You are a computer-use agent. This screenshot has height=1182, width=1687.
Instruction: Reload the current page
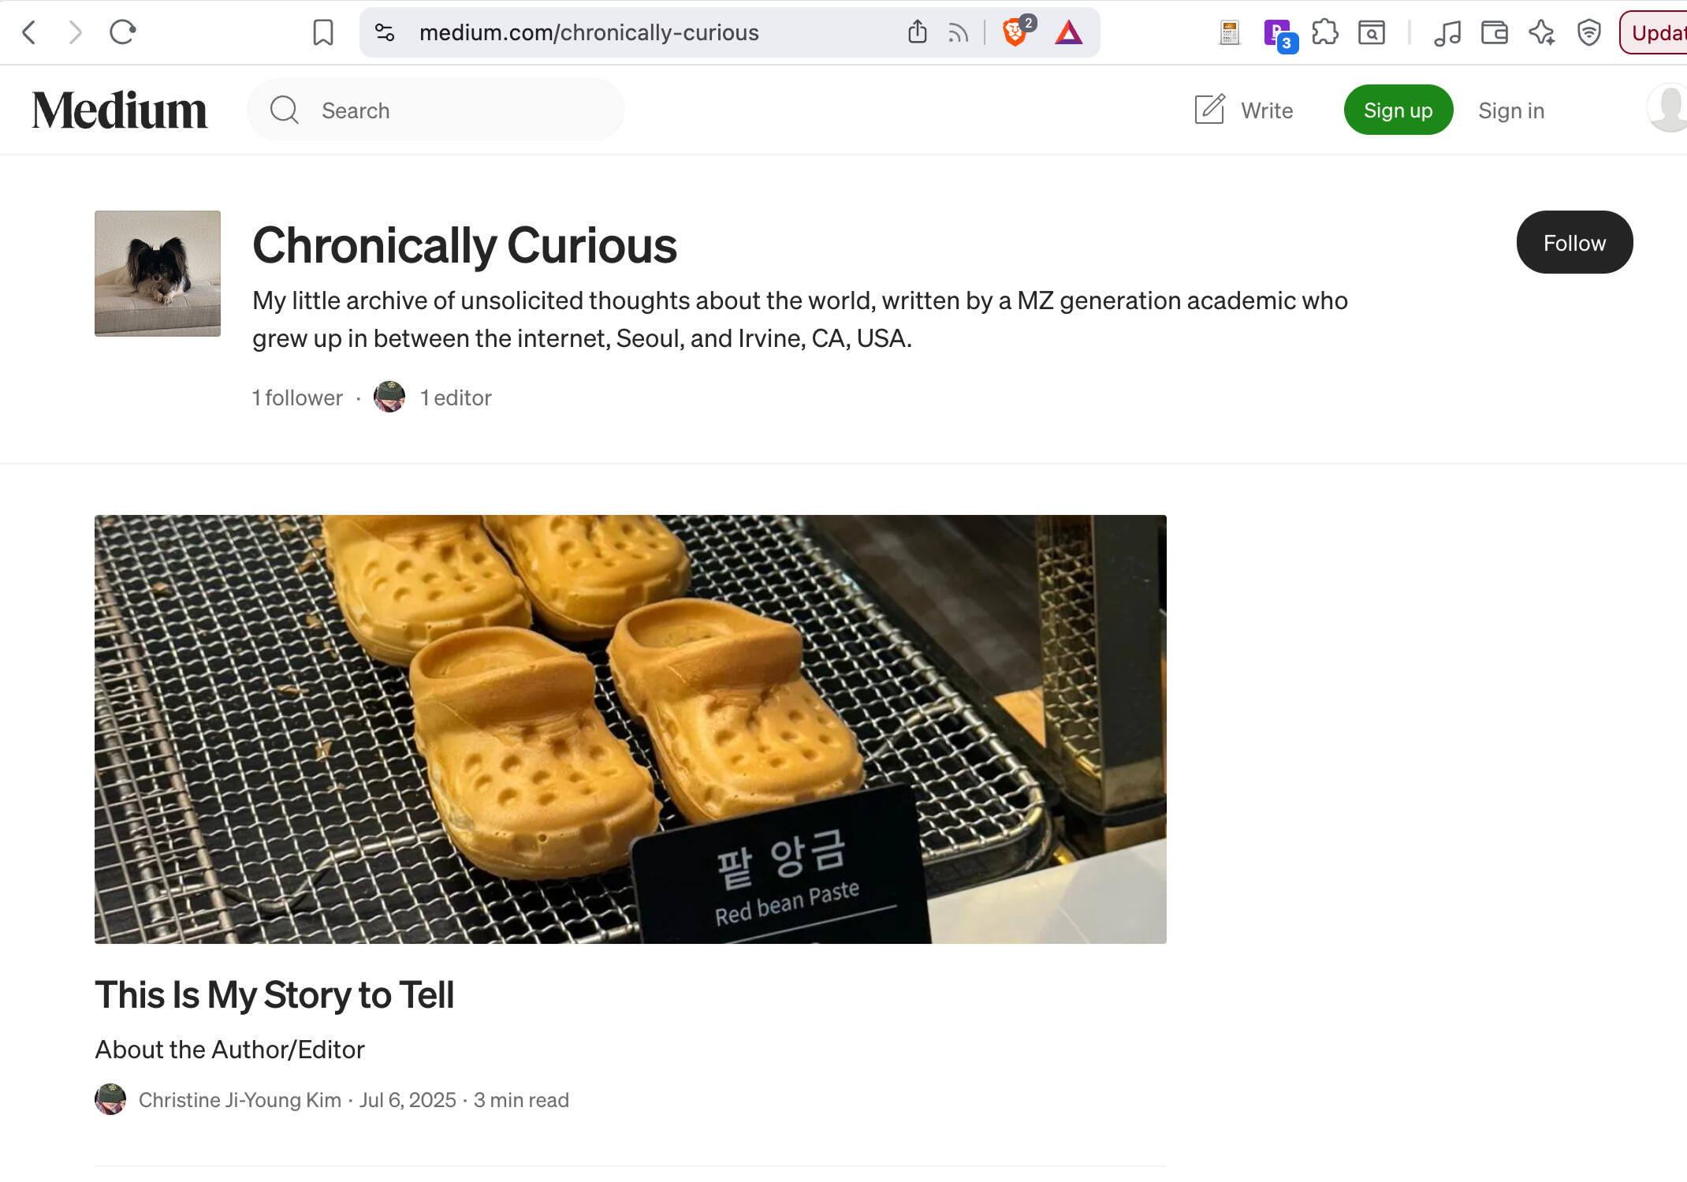pos(122,32)
